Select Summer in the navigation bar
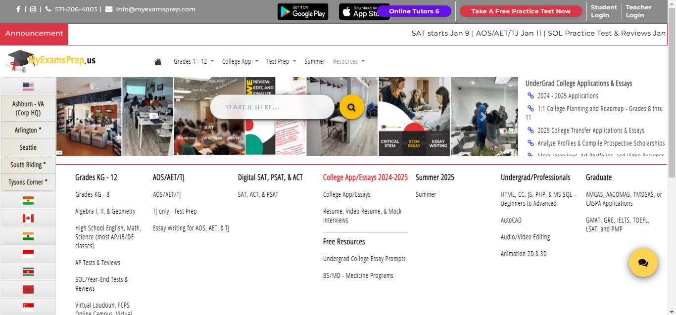676x315 pixels. 315,61
